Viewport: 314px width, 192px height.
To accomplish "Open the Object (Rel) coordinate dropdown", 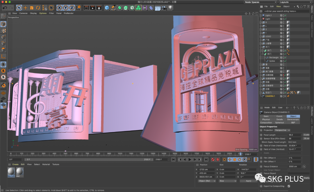I will click(207, 181).
